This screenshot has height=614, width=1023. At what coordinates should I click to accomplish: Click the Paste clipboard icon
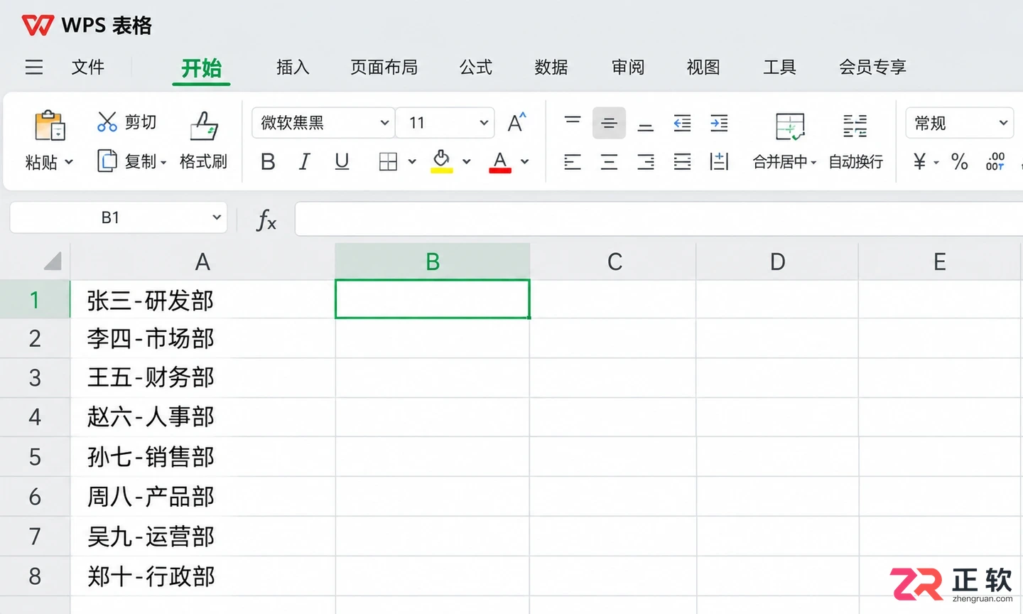(50, 126)
